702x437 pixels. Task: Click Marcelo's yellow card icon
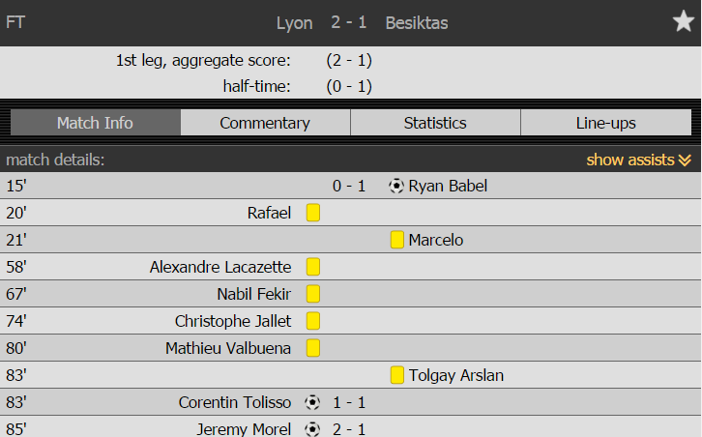click(397, 240)
